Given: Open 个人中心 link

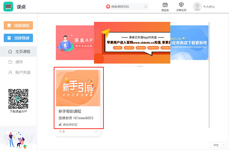Looking at the screenshot, I should pos(209,7).
